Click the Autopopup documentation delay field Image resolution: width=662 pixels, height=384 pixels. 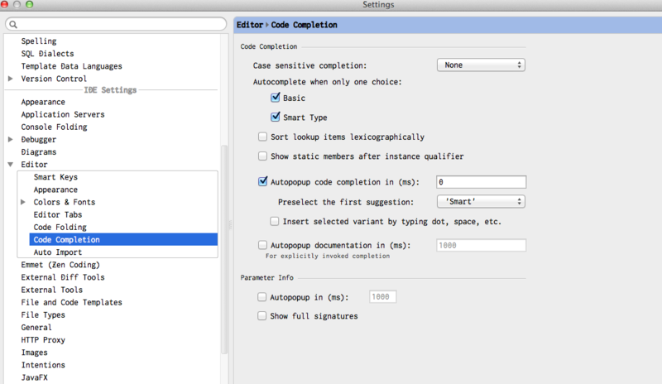pyautogui.click(x=481, y=246)
